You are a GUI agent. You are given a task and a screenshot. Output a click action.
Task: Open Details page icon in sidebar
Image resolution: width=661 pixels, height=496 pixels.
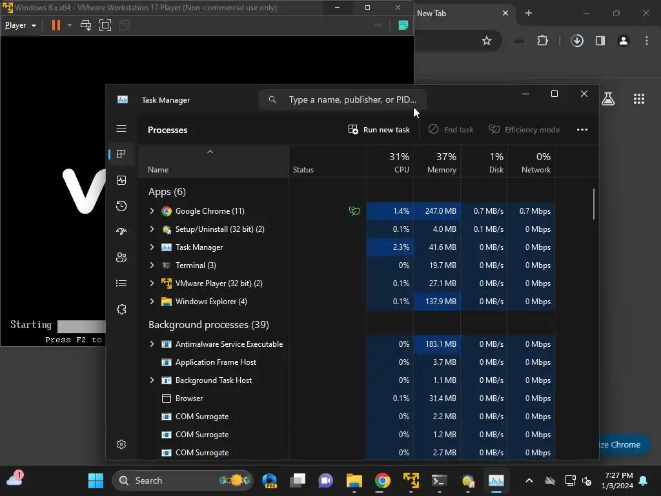[x=121, y=284]
